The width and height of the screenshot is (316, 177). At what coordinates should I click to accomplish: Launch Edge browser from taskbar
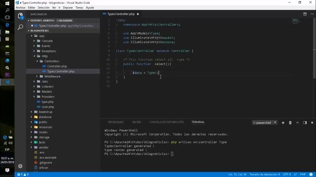tap(7, 25)
